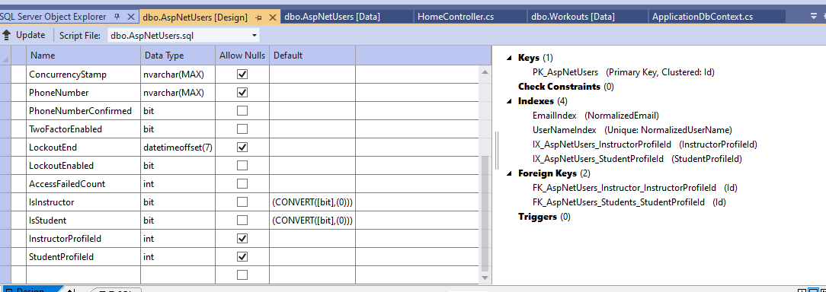This screenshot has height=292, width=826.
Task: Pin the SQL Server Object Explorer panel
Action: 117,17
